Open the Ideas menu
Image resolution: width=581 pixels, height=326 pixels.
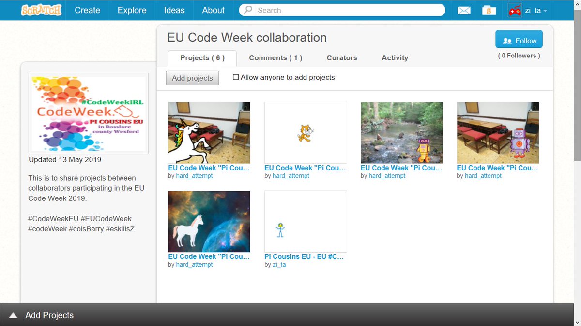[174, 10]
